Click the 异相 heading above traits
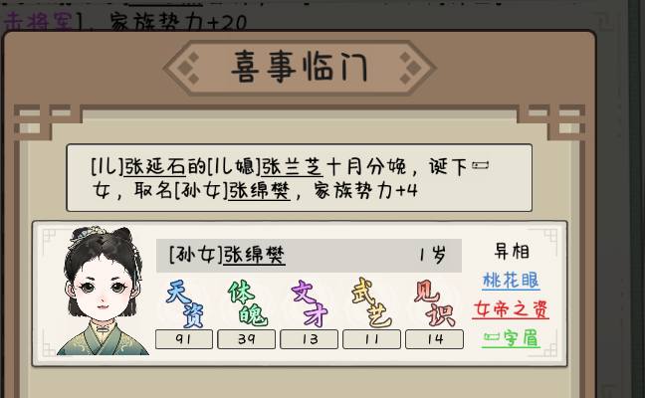Viewport: 645px width, 398px height. pos(512,251)
